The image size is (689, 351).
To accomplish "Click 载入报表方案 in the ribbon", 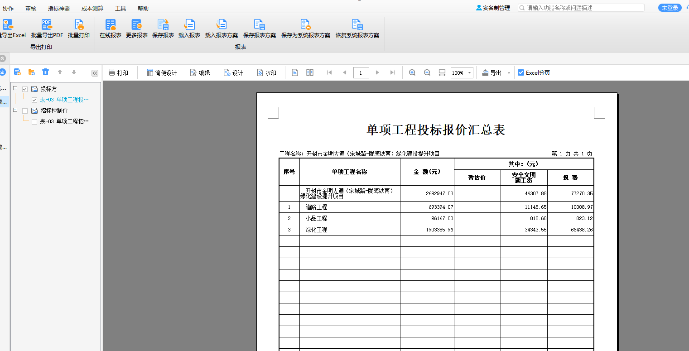I will click(222, 29).
